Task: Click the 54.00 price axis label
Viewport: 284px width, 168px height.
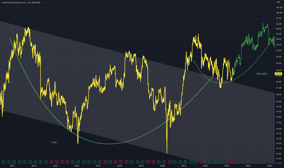Action: click(x=279, y=82)
